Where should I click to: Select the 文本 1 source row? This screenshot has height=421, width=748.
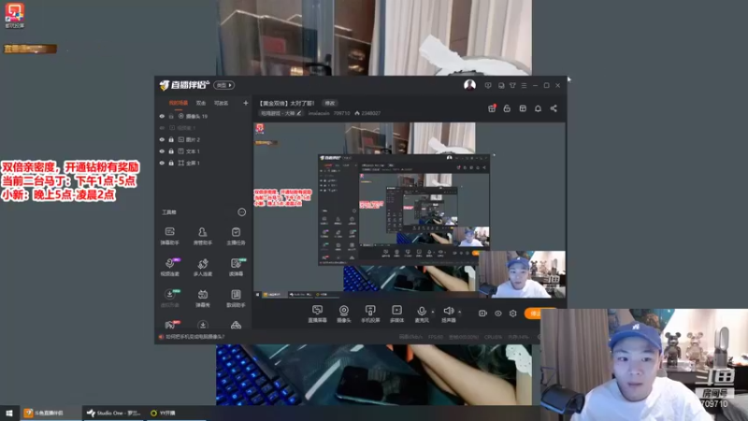point(204,152)
